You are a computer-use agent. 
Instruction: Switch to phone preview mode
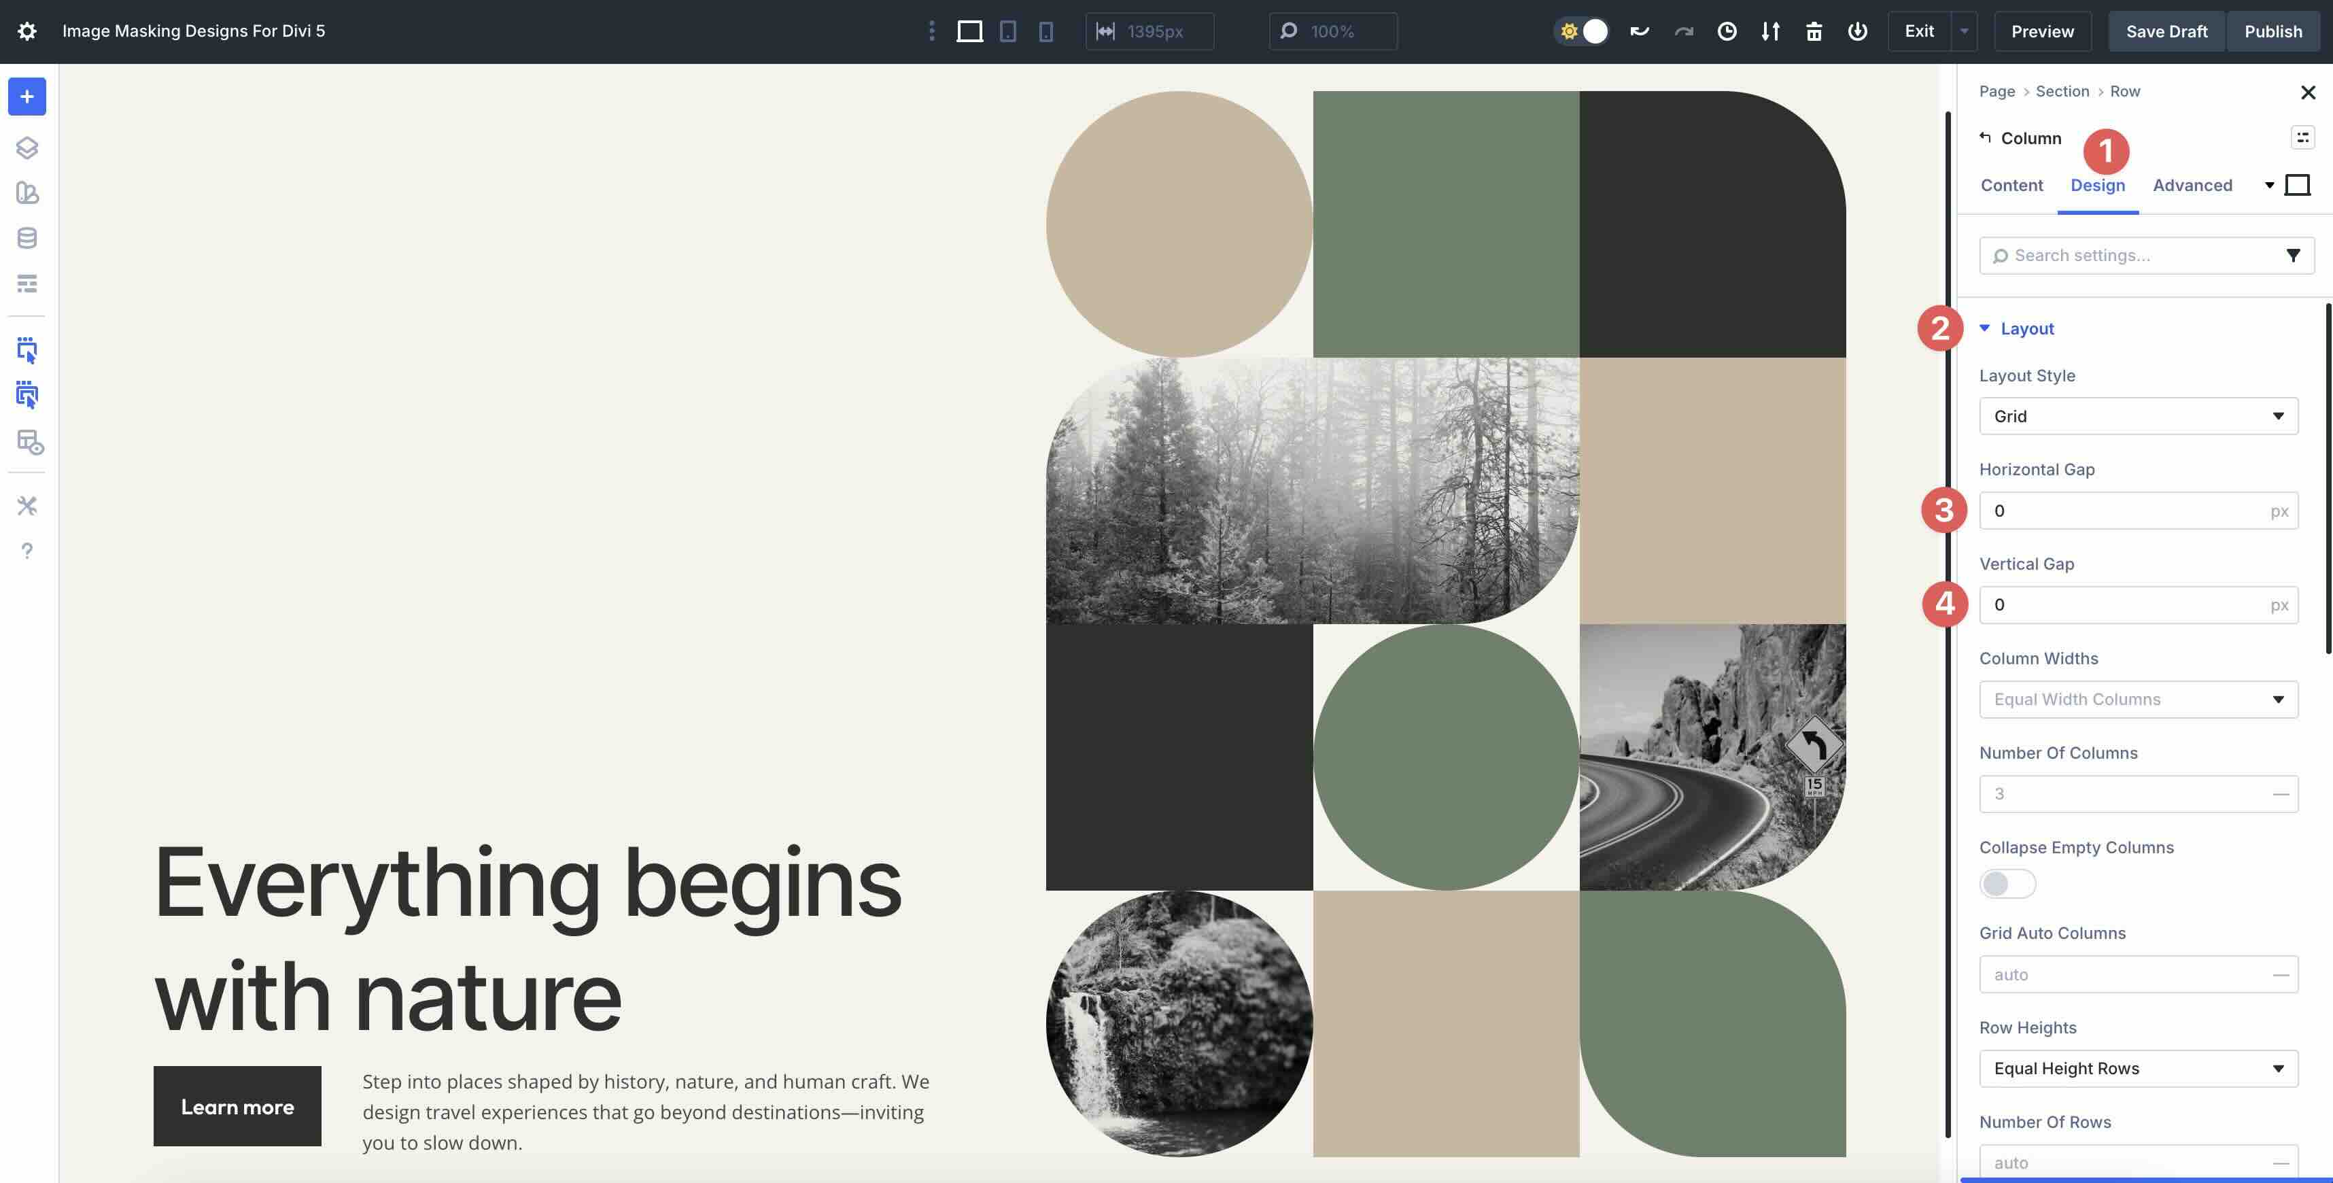point(1046,30)
